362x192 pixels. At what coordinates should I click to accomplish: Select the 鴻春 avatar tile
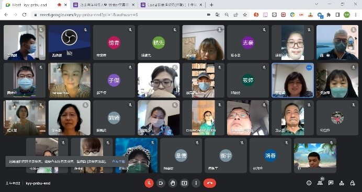270,155
